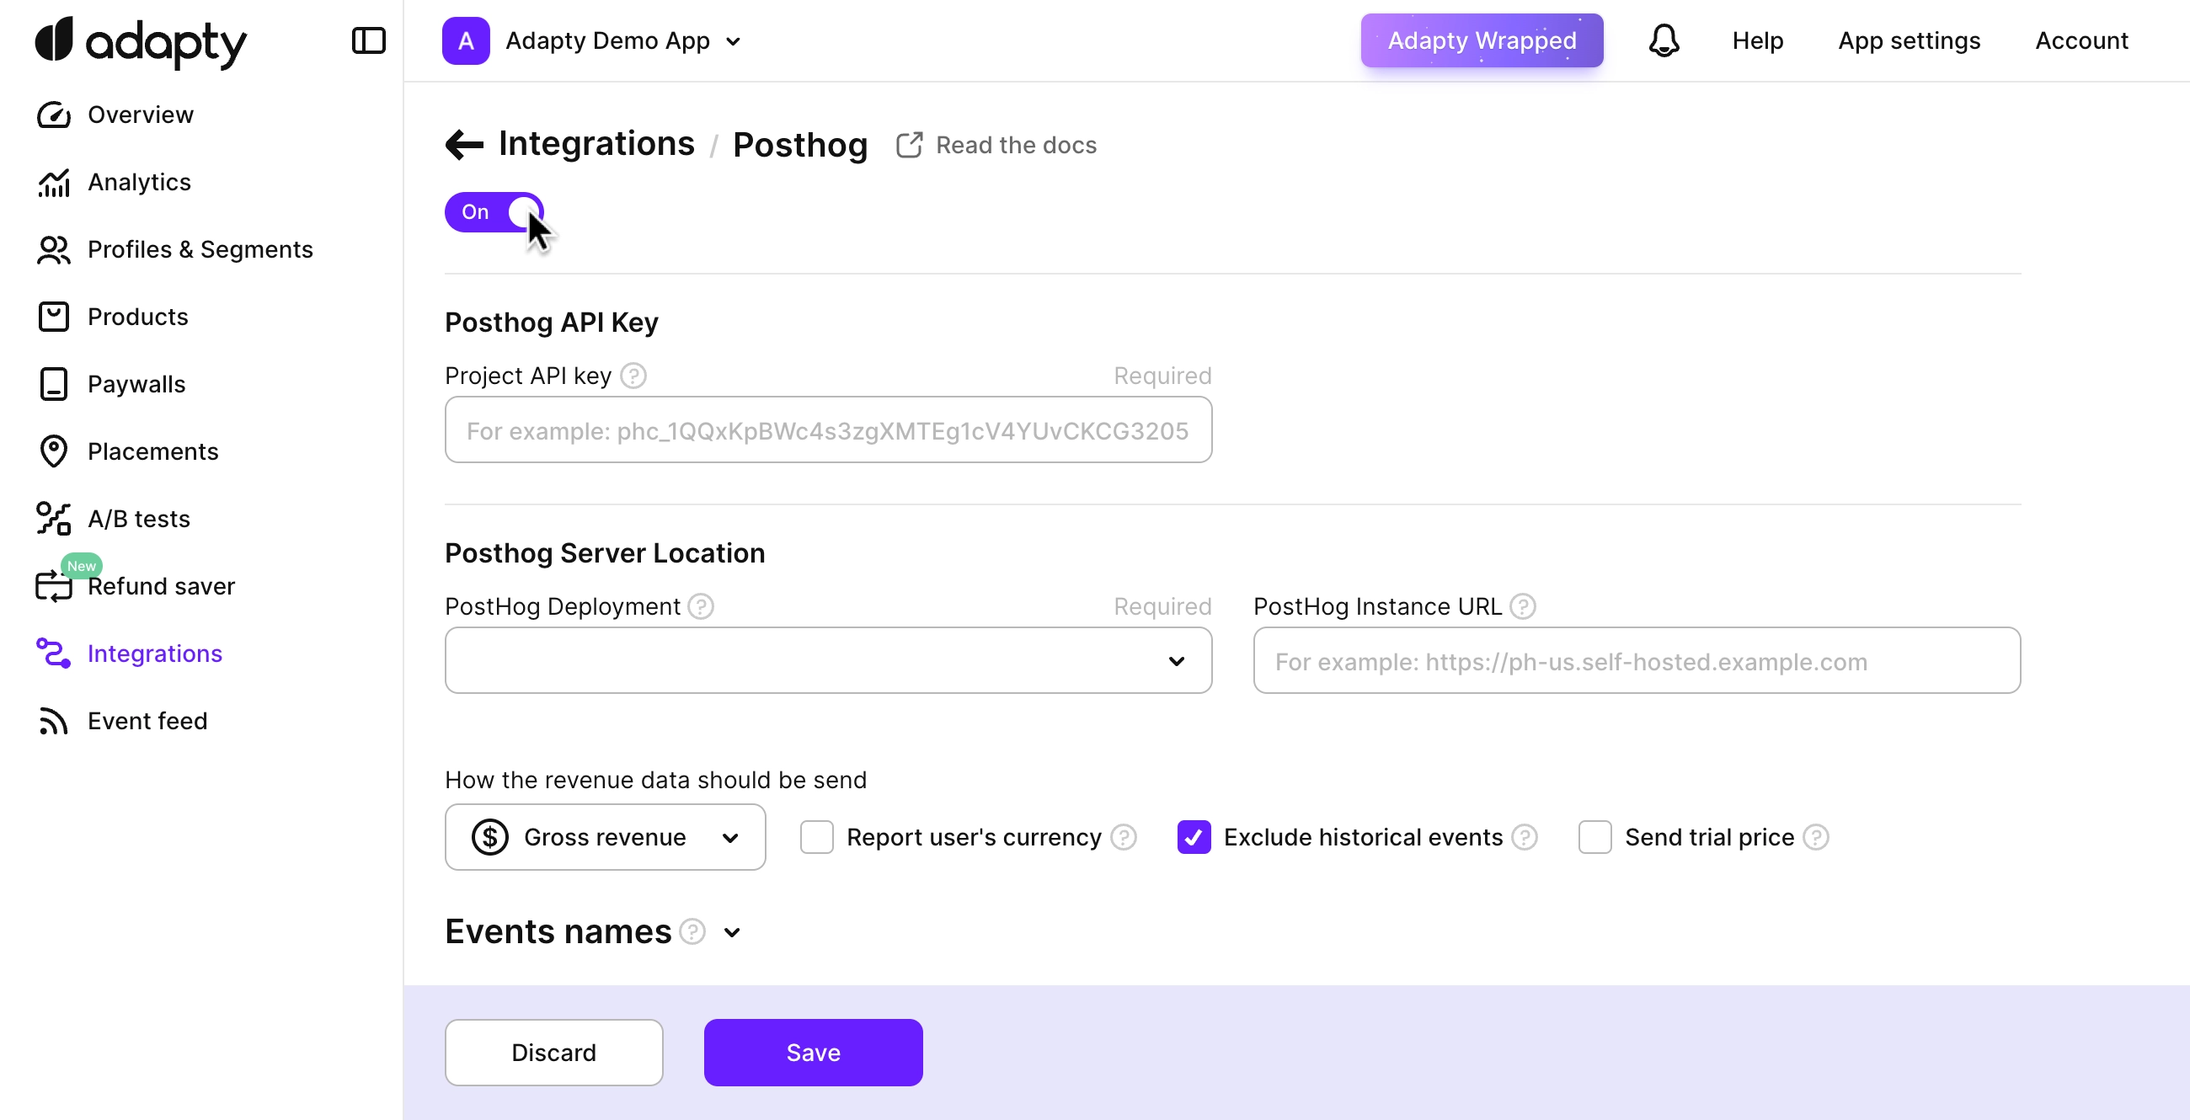The height and width of the screenshot is (1120, 2190).
Task: Uncheck Exclude historical events
Action: pyautogui.click(x=1193, y=836)
